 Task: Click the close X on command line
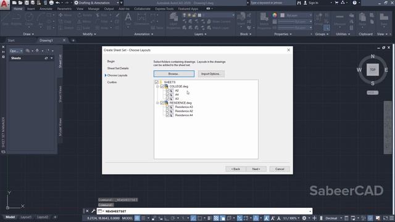87,211
